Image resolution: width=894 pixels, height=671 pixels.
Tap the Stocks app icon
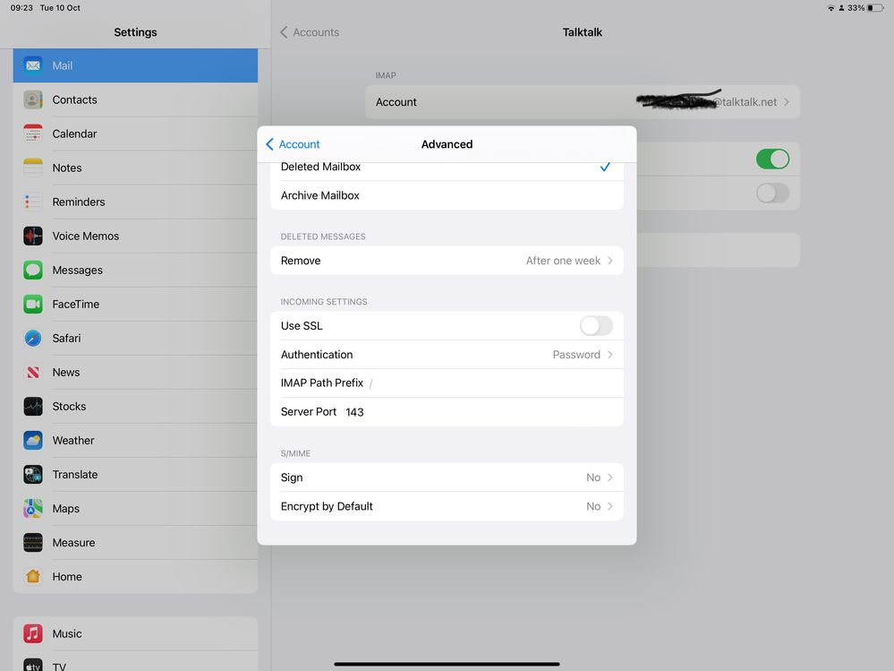pos(33,406)
